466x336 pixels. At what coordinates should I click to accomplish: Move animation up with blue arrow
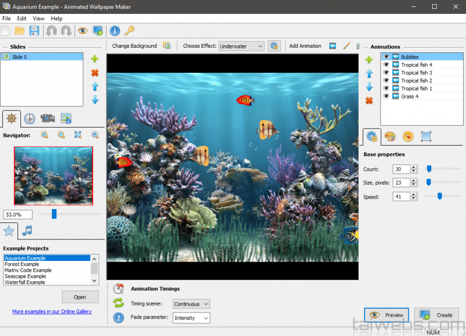(x=369, y=73)
